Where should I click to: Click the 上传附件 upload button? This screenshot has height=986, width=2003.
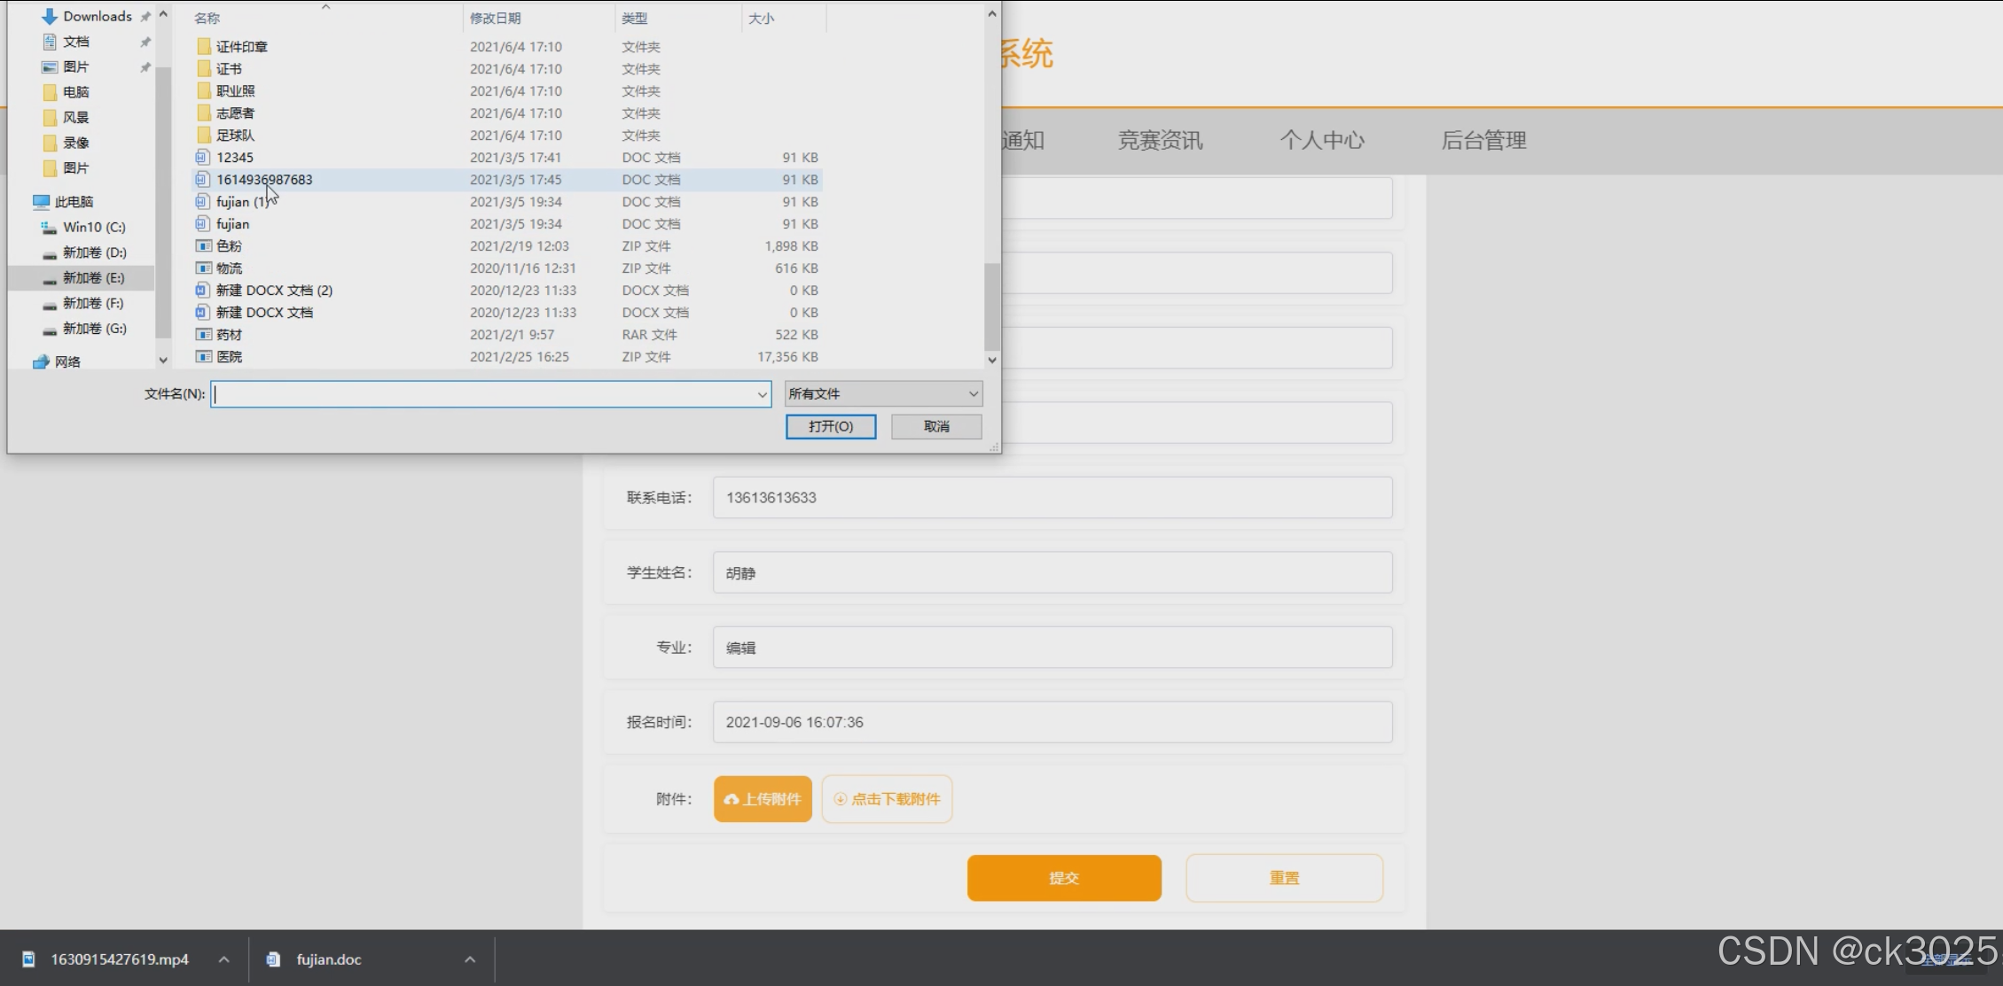click(763, 799)
